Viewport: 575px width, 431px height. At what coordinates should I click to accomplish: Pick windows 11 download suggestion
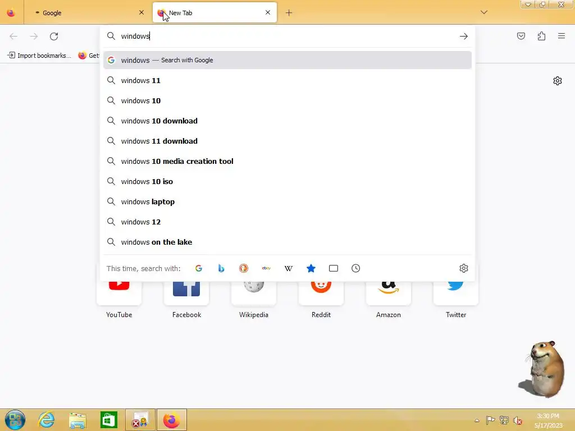tap(287, 141)
